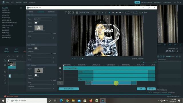Add an image to the title

coord(73,13)
